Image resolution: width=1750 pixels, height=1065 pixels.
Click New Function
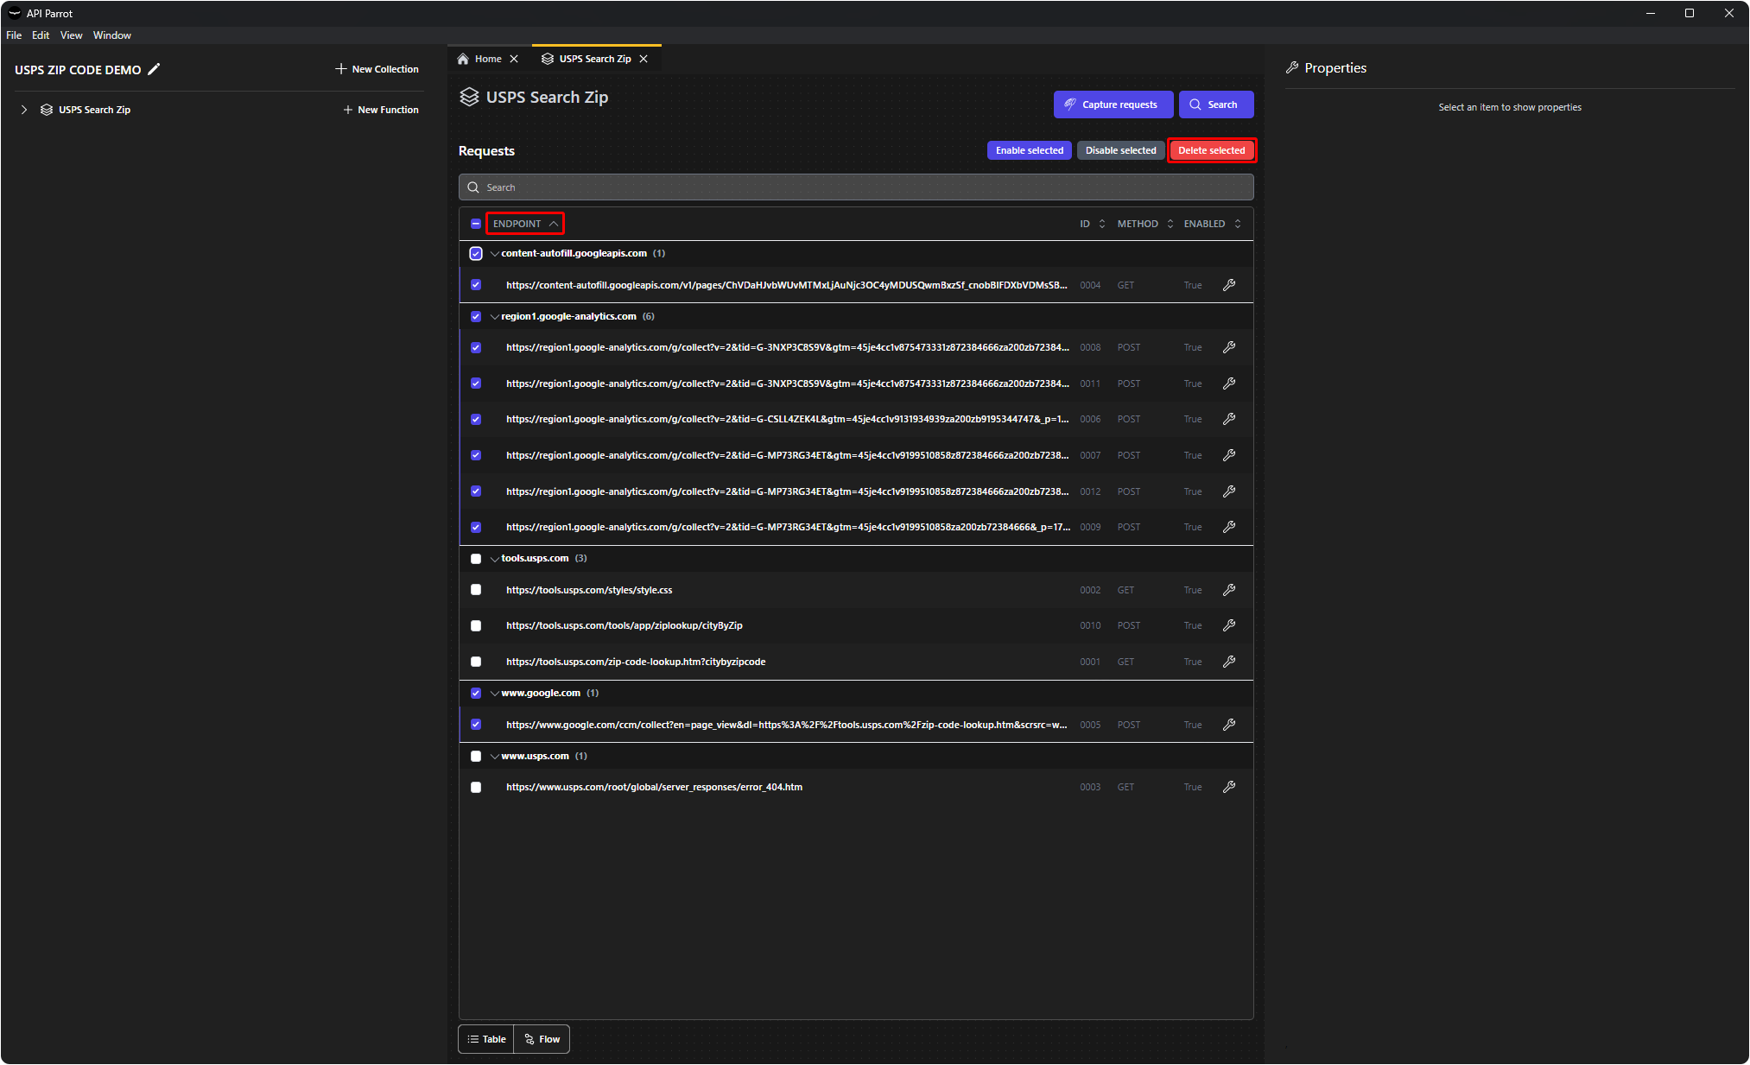(381, 110)
